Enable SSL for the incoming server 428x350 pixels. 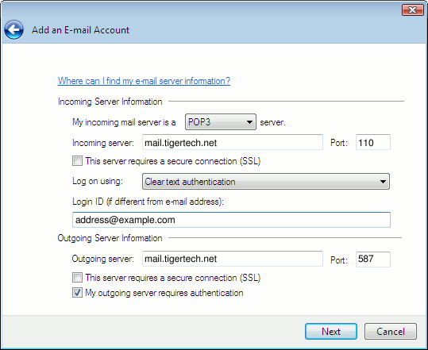[x=77, y=160]
